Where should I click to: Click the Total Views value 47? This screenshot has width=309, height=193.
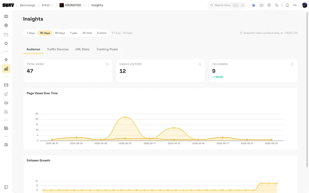[x=30, y=71]
